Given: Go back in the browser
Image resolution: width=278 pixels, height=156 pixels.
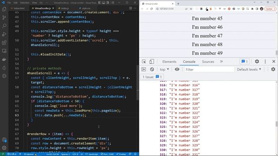Looking at the screenshot, I should point(142,9).
